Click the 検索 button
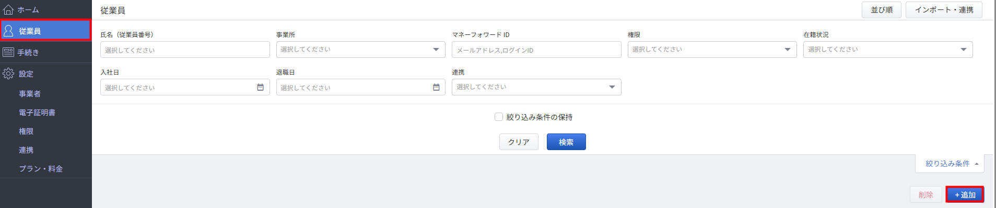Viewport: 996px width, 208px height. [566, 142]
